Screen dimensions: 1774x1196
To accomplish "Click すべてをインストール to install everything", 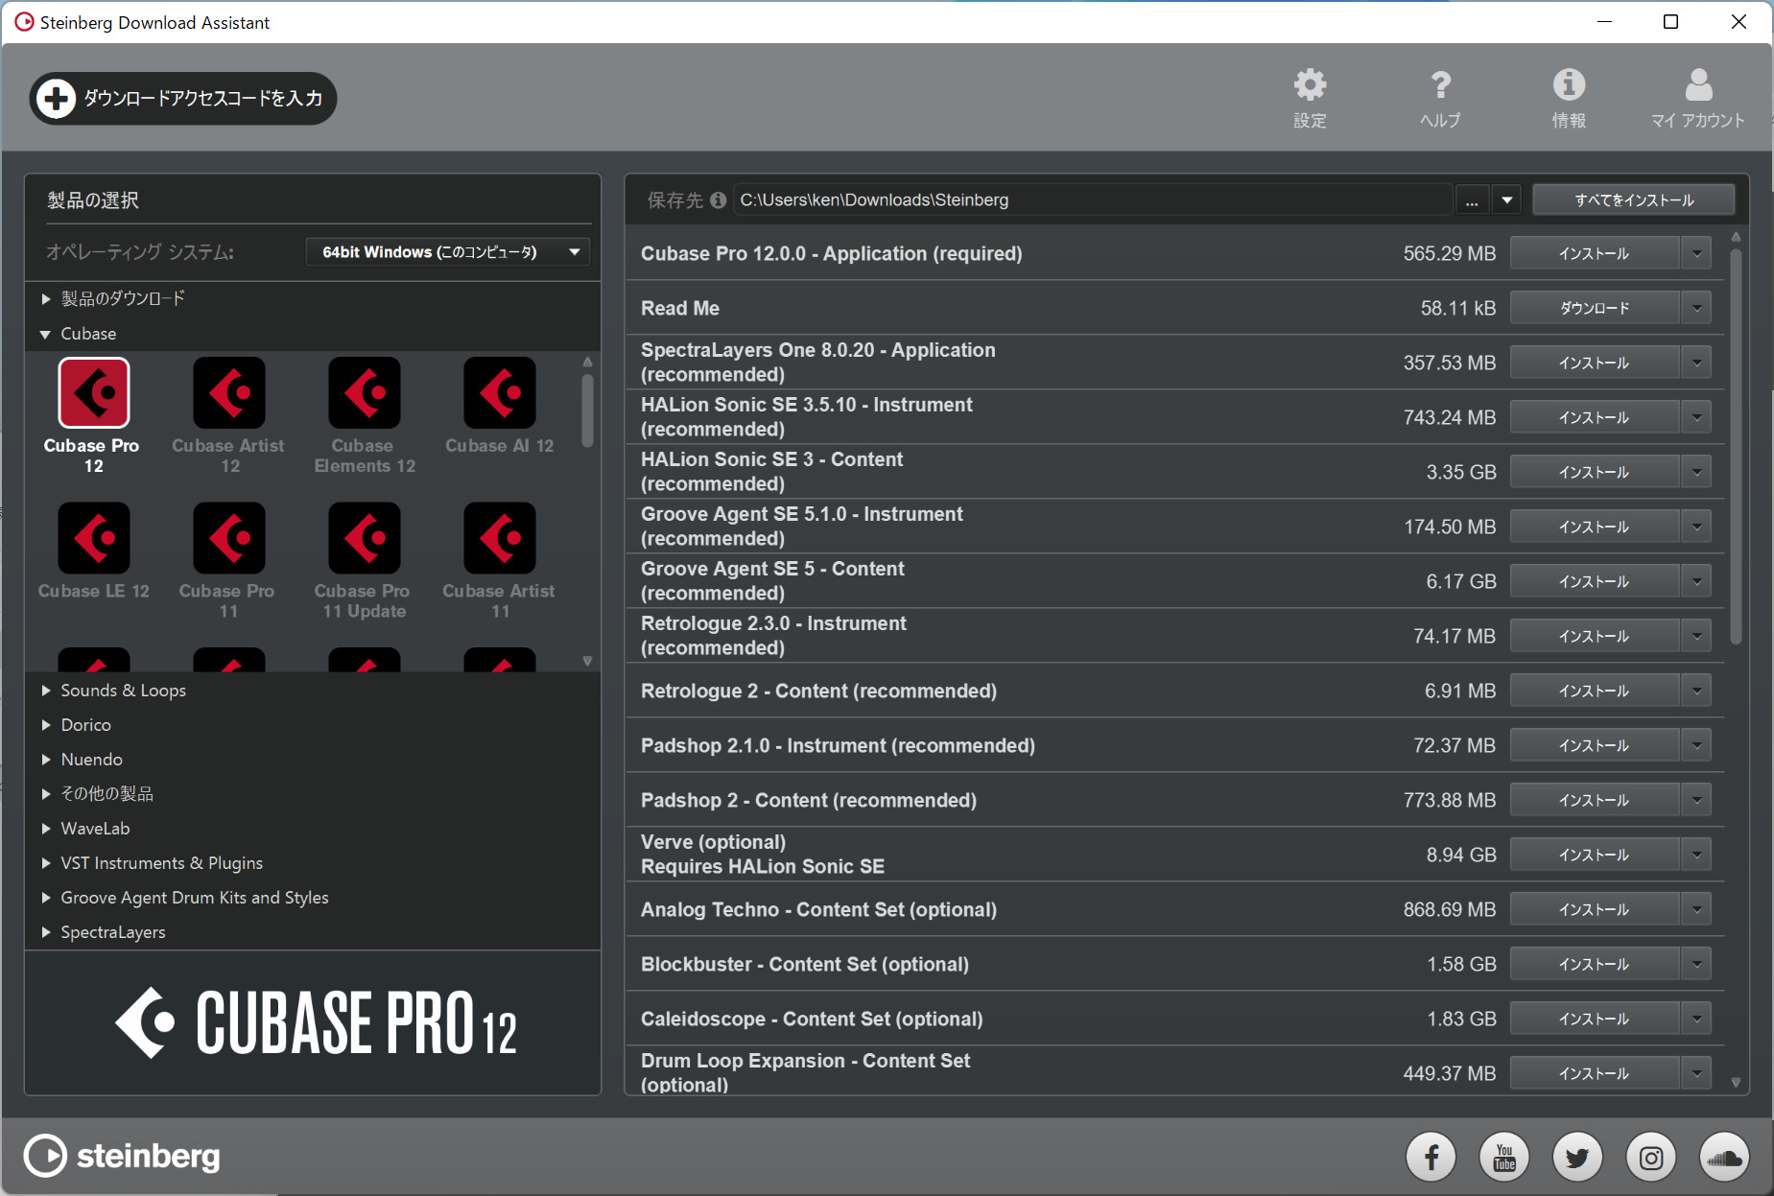I will (1633, 199).
